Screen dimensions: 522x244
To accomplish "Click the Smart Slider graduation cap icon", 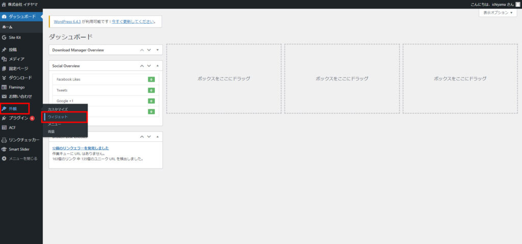I will (4, 149).
